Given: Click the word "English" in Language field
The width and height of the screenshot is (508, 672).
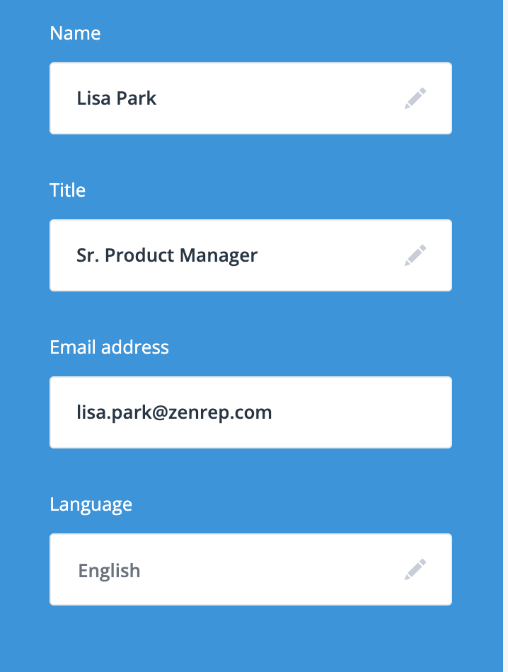Looking at the screenshot, I should coord(109,571).
